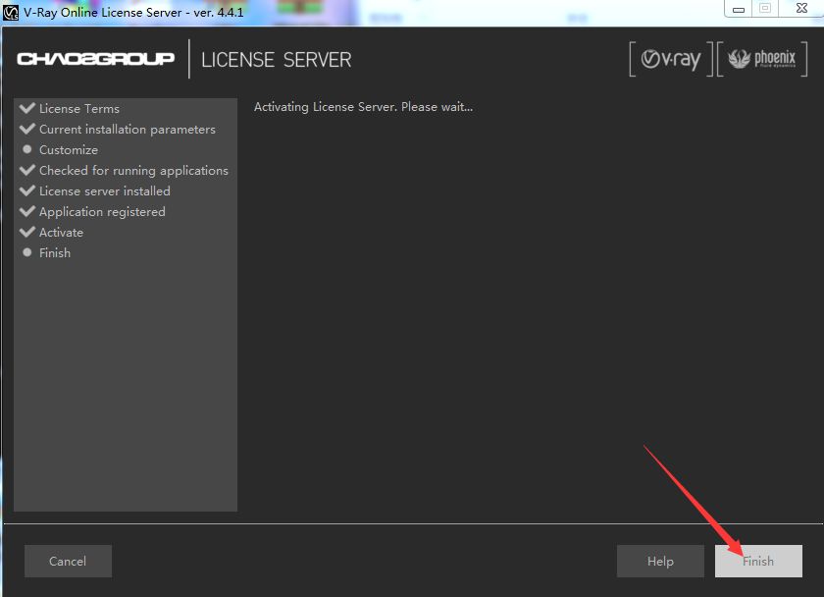Viewport: 824px width, 597px height.
Task: Click the window title text
Action: (x=133, y=12)
